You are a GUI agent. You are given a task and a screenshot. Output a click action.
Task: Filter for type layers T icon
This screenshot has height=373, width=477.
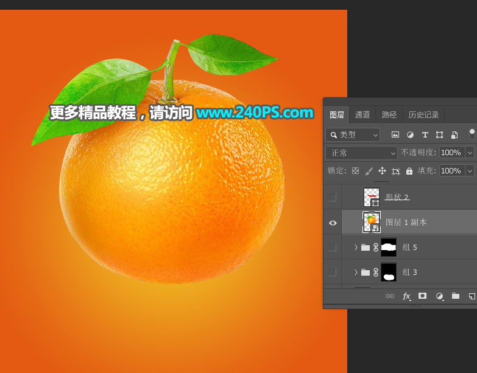(425, 134)
